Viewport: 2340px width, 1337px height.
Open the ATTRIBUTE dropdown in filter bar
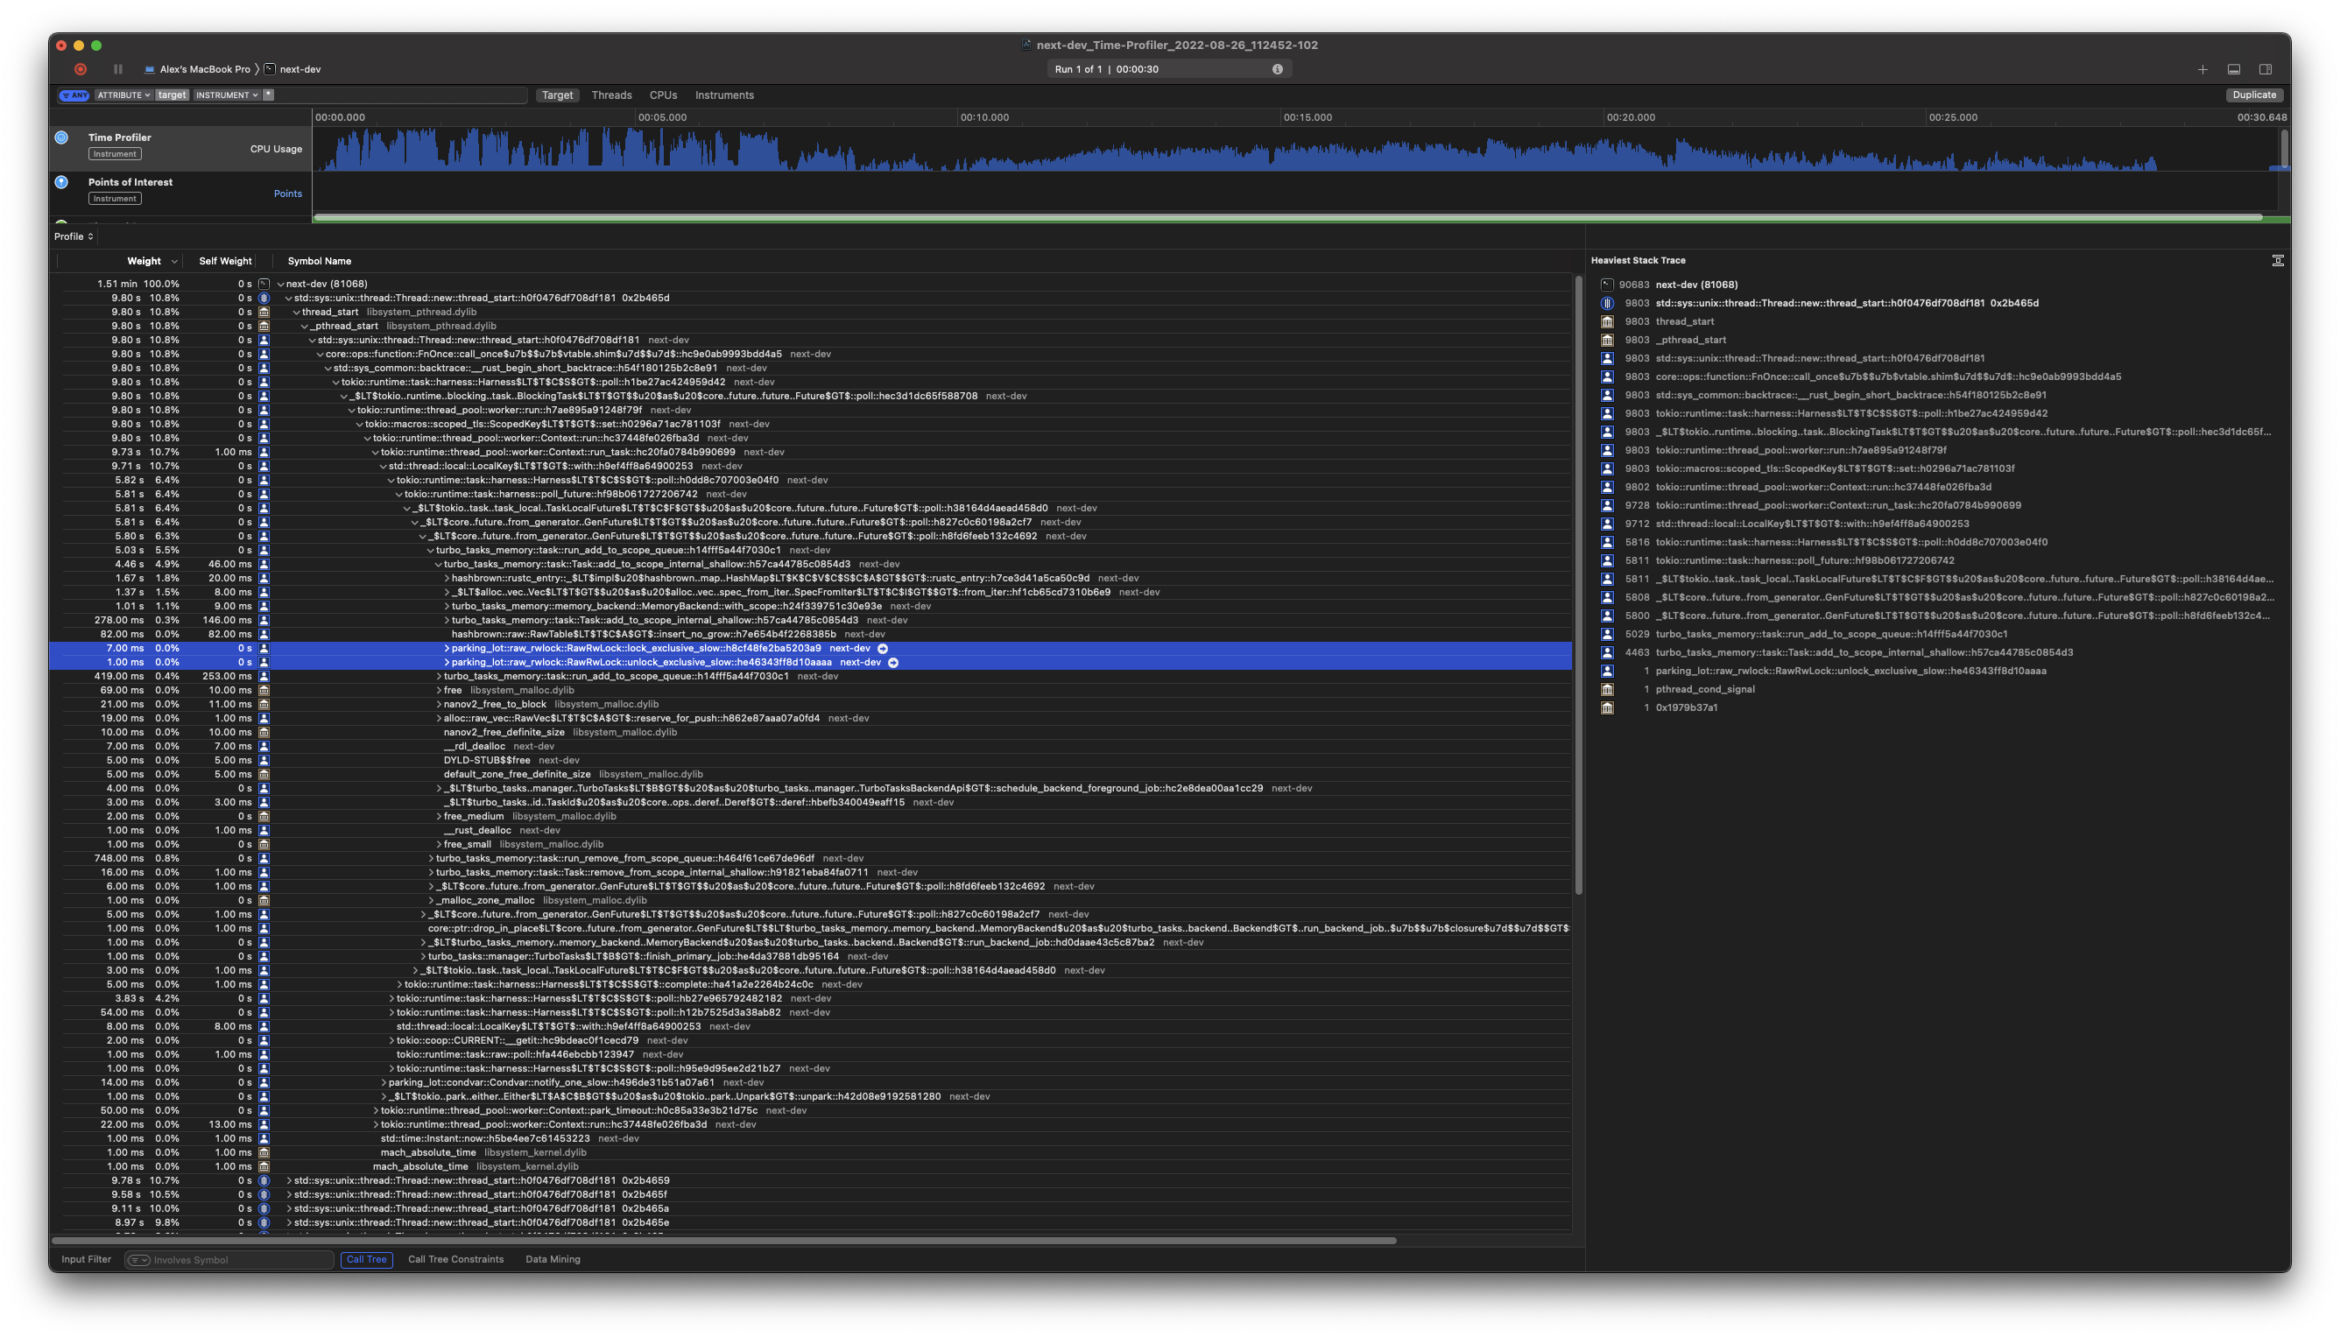pyautogui.click(x=122, y=95)
